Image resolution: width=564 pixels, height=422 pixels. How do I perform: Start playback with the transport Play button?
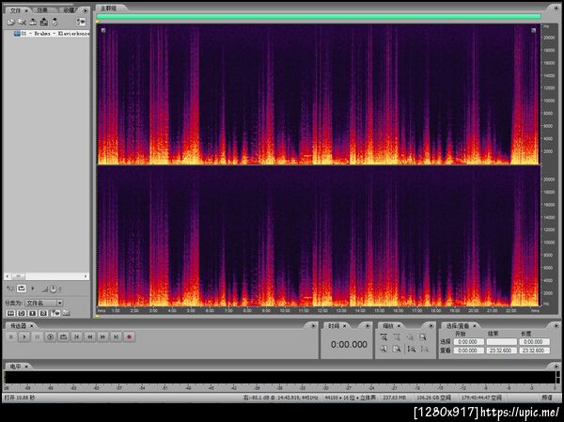(x=24, y=337)
